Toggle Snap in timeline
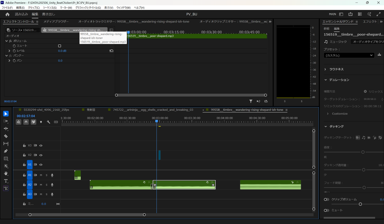384x224 pixels. pyautogui.click(x=26, y=122)
